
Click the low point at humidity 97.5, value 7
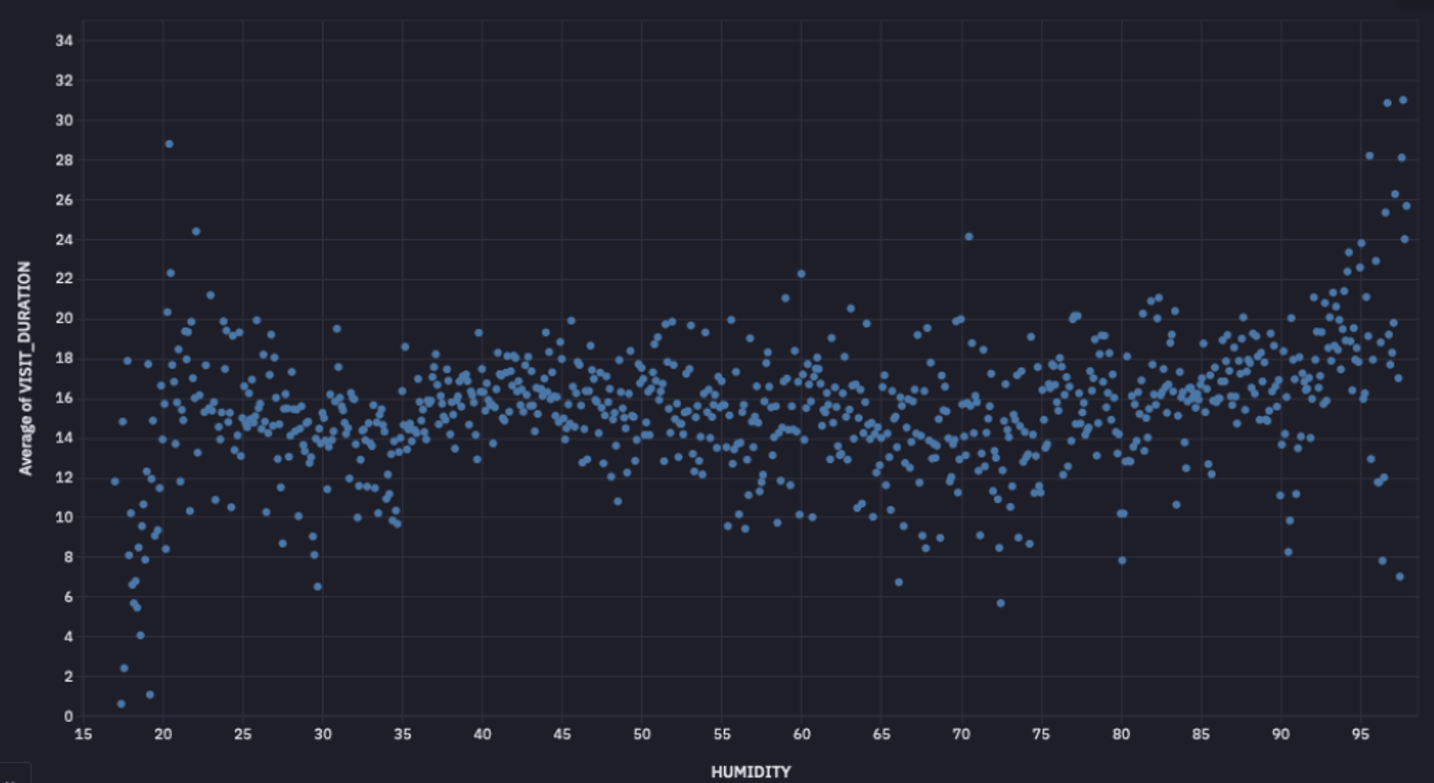pos(1400,577)
